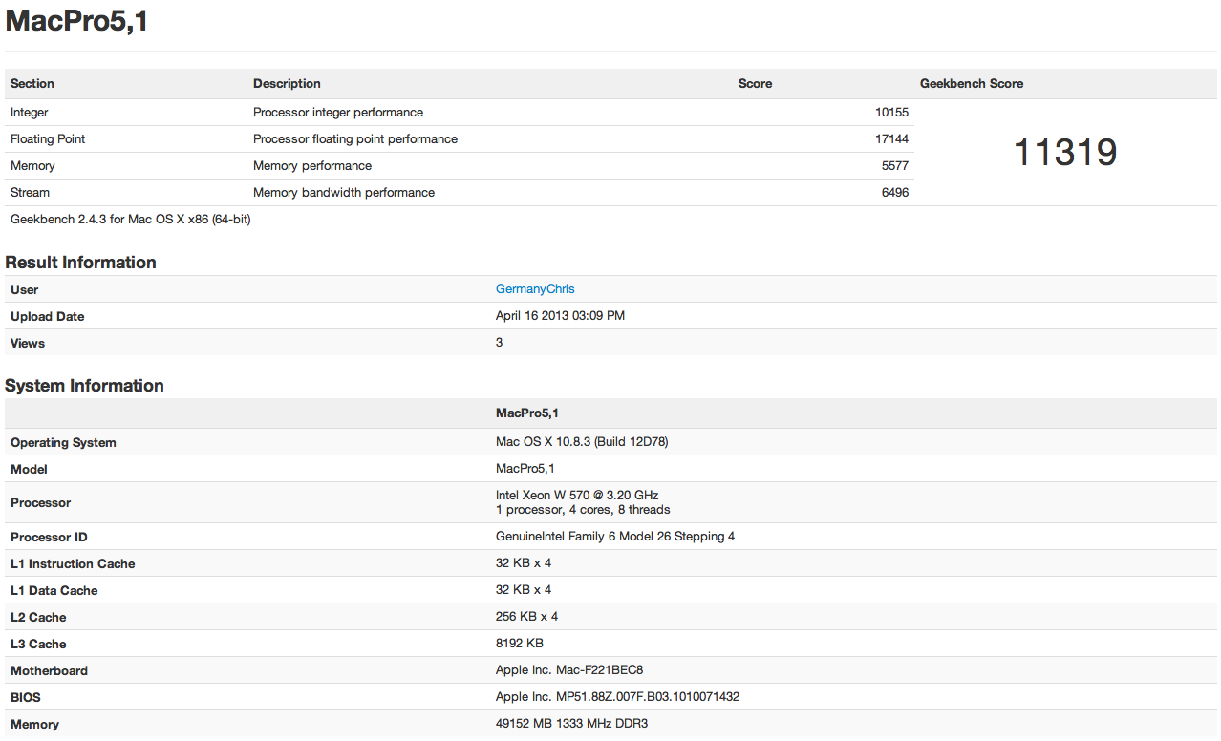Image resolution: width=1221 pixels, height=741 pixels.
Task: Click the System Information heading
Action: coord(84,385)
